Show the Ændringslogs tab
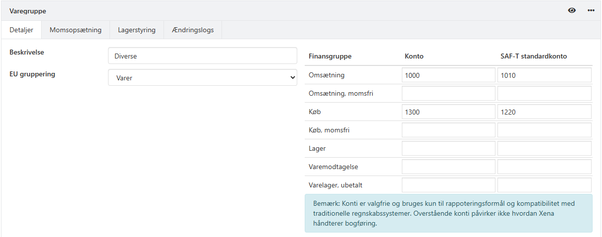 [x=193, y=30]
